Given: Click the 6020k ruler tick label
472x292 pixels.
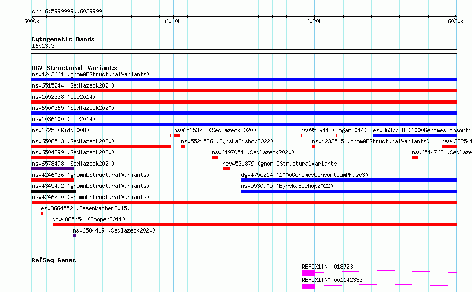Looking at the screenshot, I should (x=314, y=21).
